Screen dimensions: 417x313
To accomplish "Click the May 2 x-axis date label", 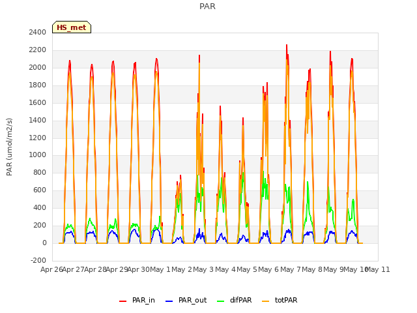I will point(182,269).
